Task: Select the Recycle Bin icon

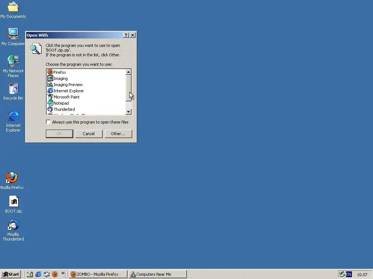Action: coord(13,92)
